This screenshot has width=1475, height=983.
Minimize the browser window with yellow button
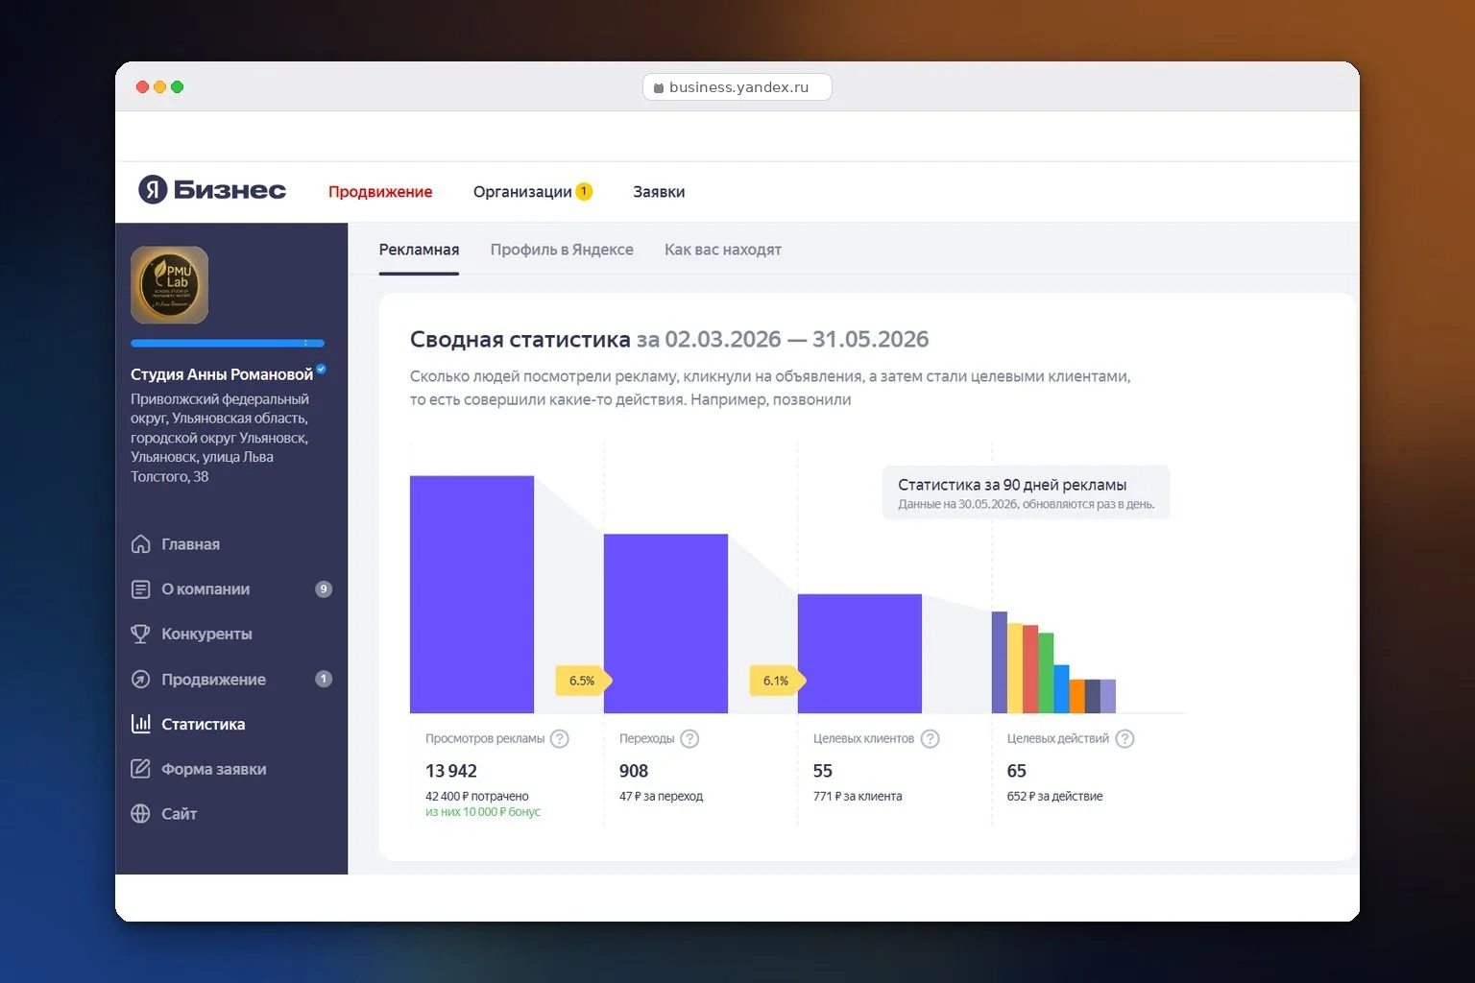pyautogui.click(x=159, y=86)
